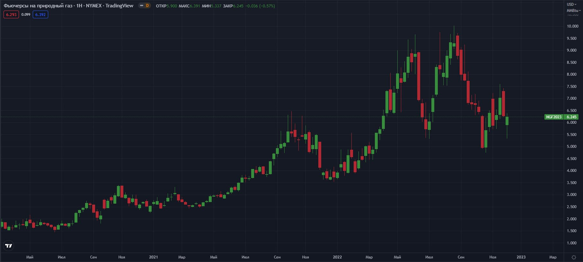Click the Мар label after 2021
Screen dimensions: 583x262
[182, 257]
